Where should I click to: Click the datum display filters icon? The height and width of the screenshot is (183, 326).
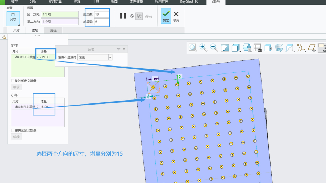point(300,48)
